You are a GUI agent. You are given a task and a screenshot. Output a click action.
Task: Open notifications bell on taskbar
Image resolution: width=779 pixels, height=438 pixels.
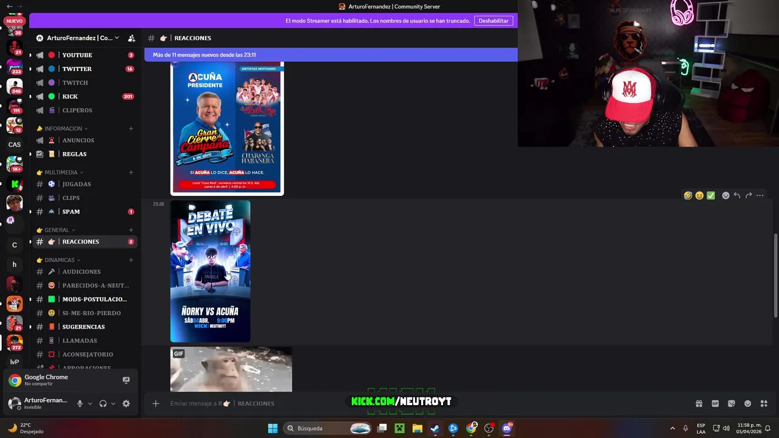(767, 428)
